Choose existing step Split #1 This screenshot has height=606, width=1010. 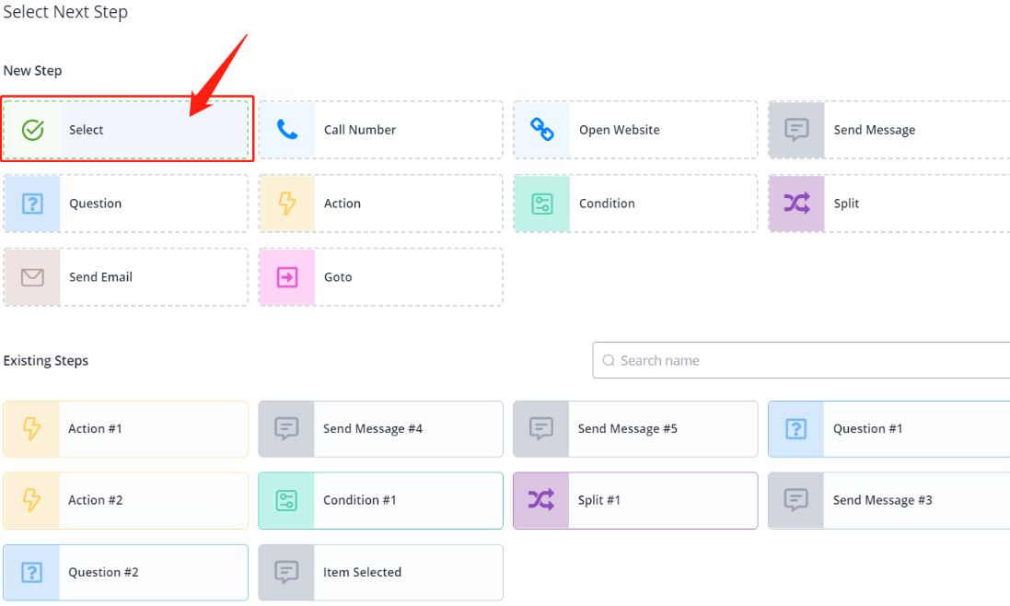point(635,501)
